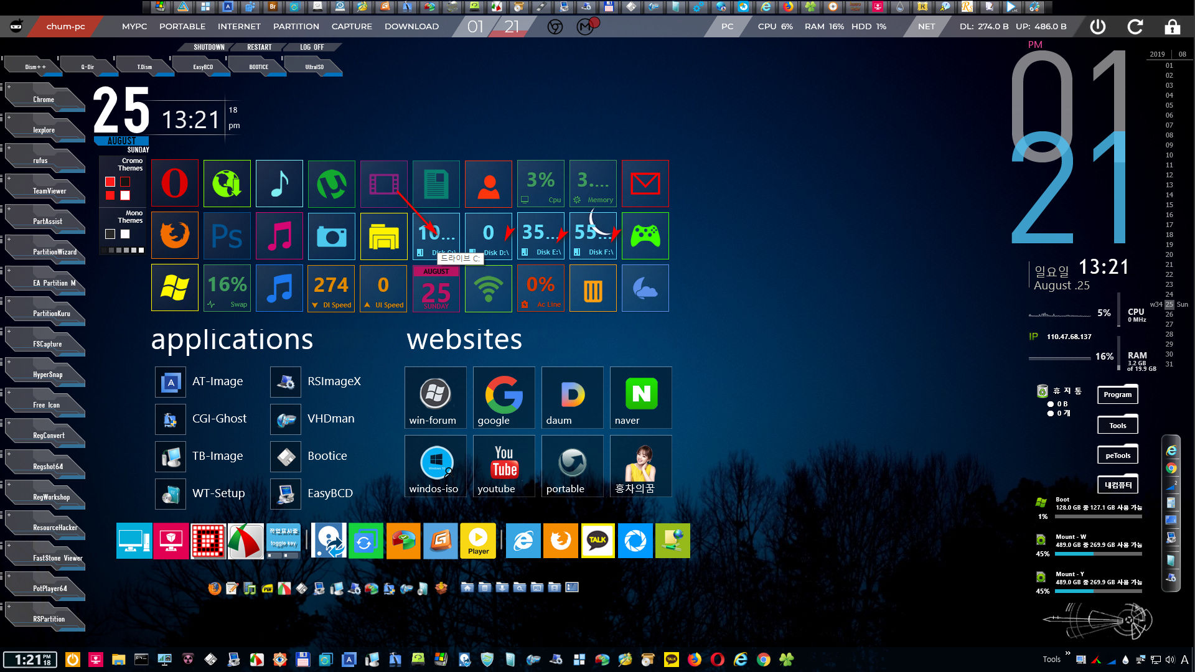This screenshot has height=672, width=1195.
Task: Open the naver website tile
Action: 641,398
